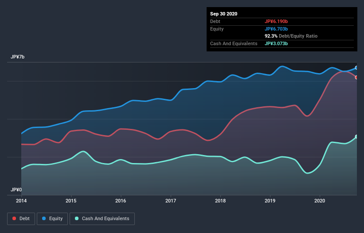Click the 2016 x-axis label
Image resolution: width=364 pixels, height=233 pixels.
[121, 201]
